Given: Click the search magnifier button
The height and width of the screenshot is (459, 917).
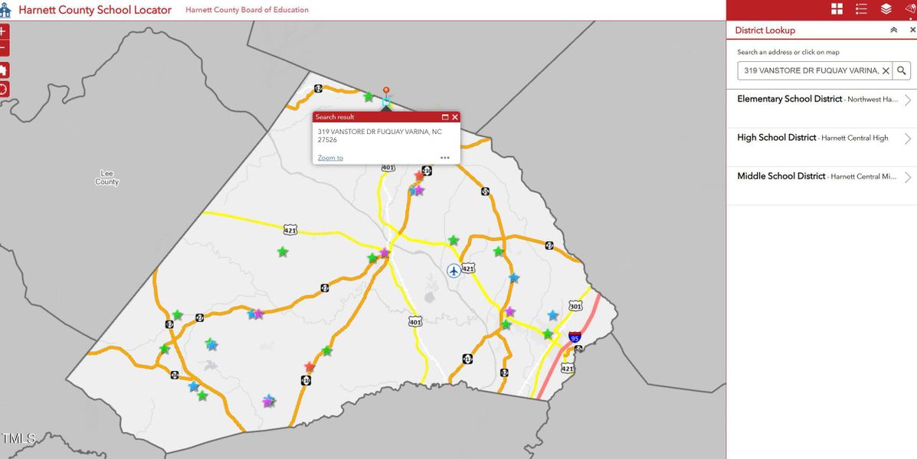Looking at the screenshot, I should click(902, 70).
